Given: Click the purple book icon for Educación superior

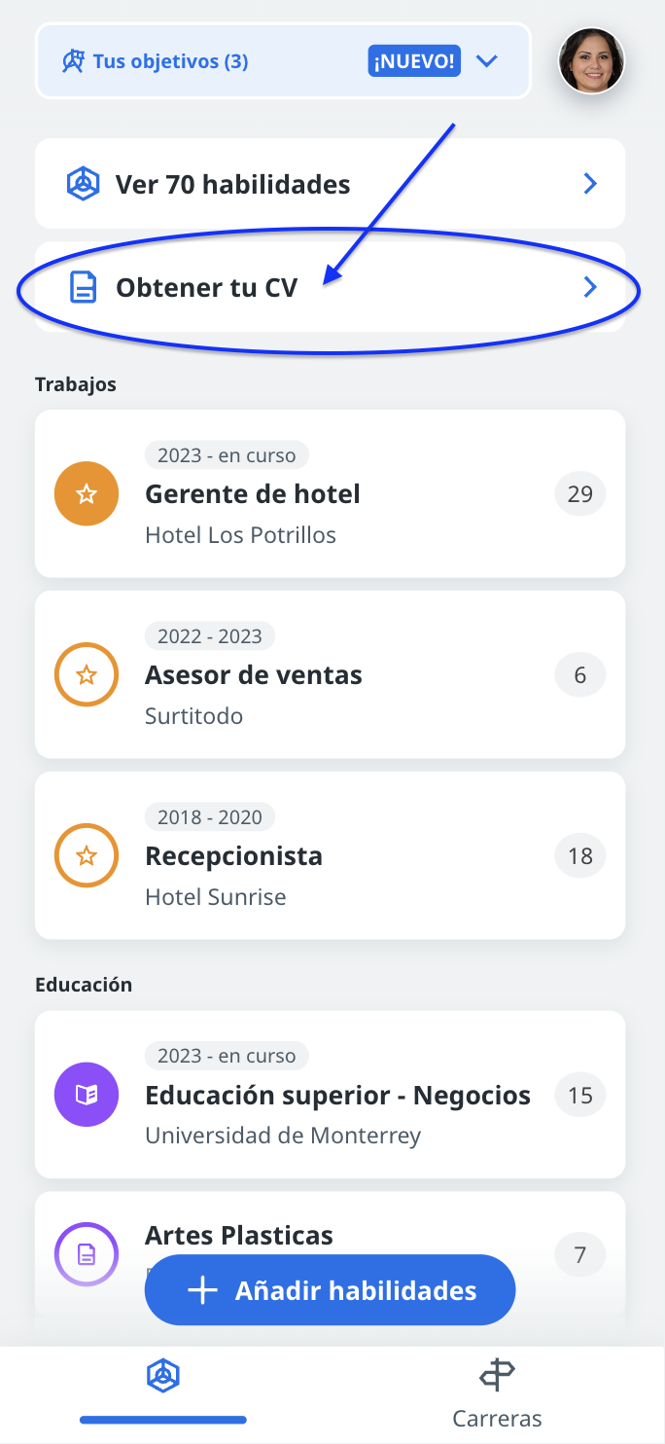Looking at the screenshot, I should [x=87, y=1095].
